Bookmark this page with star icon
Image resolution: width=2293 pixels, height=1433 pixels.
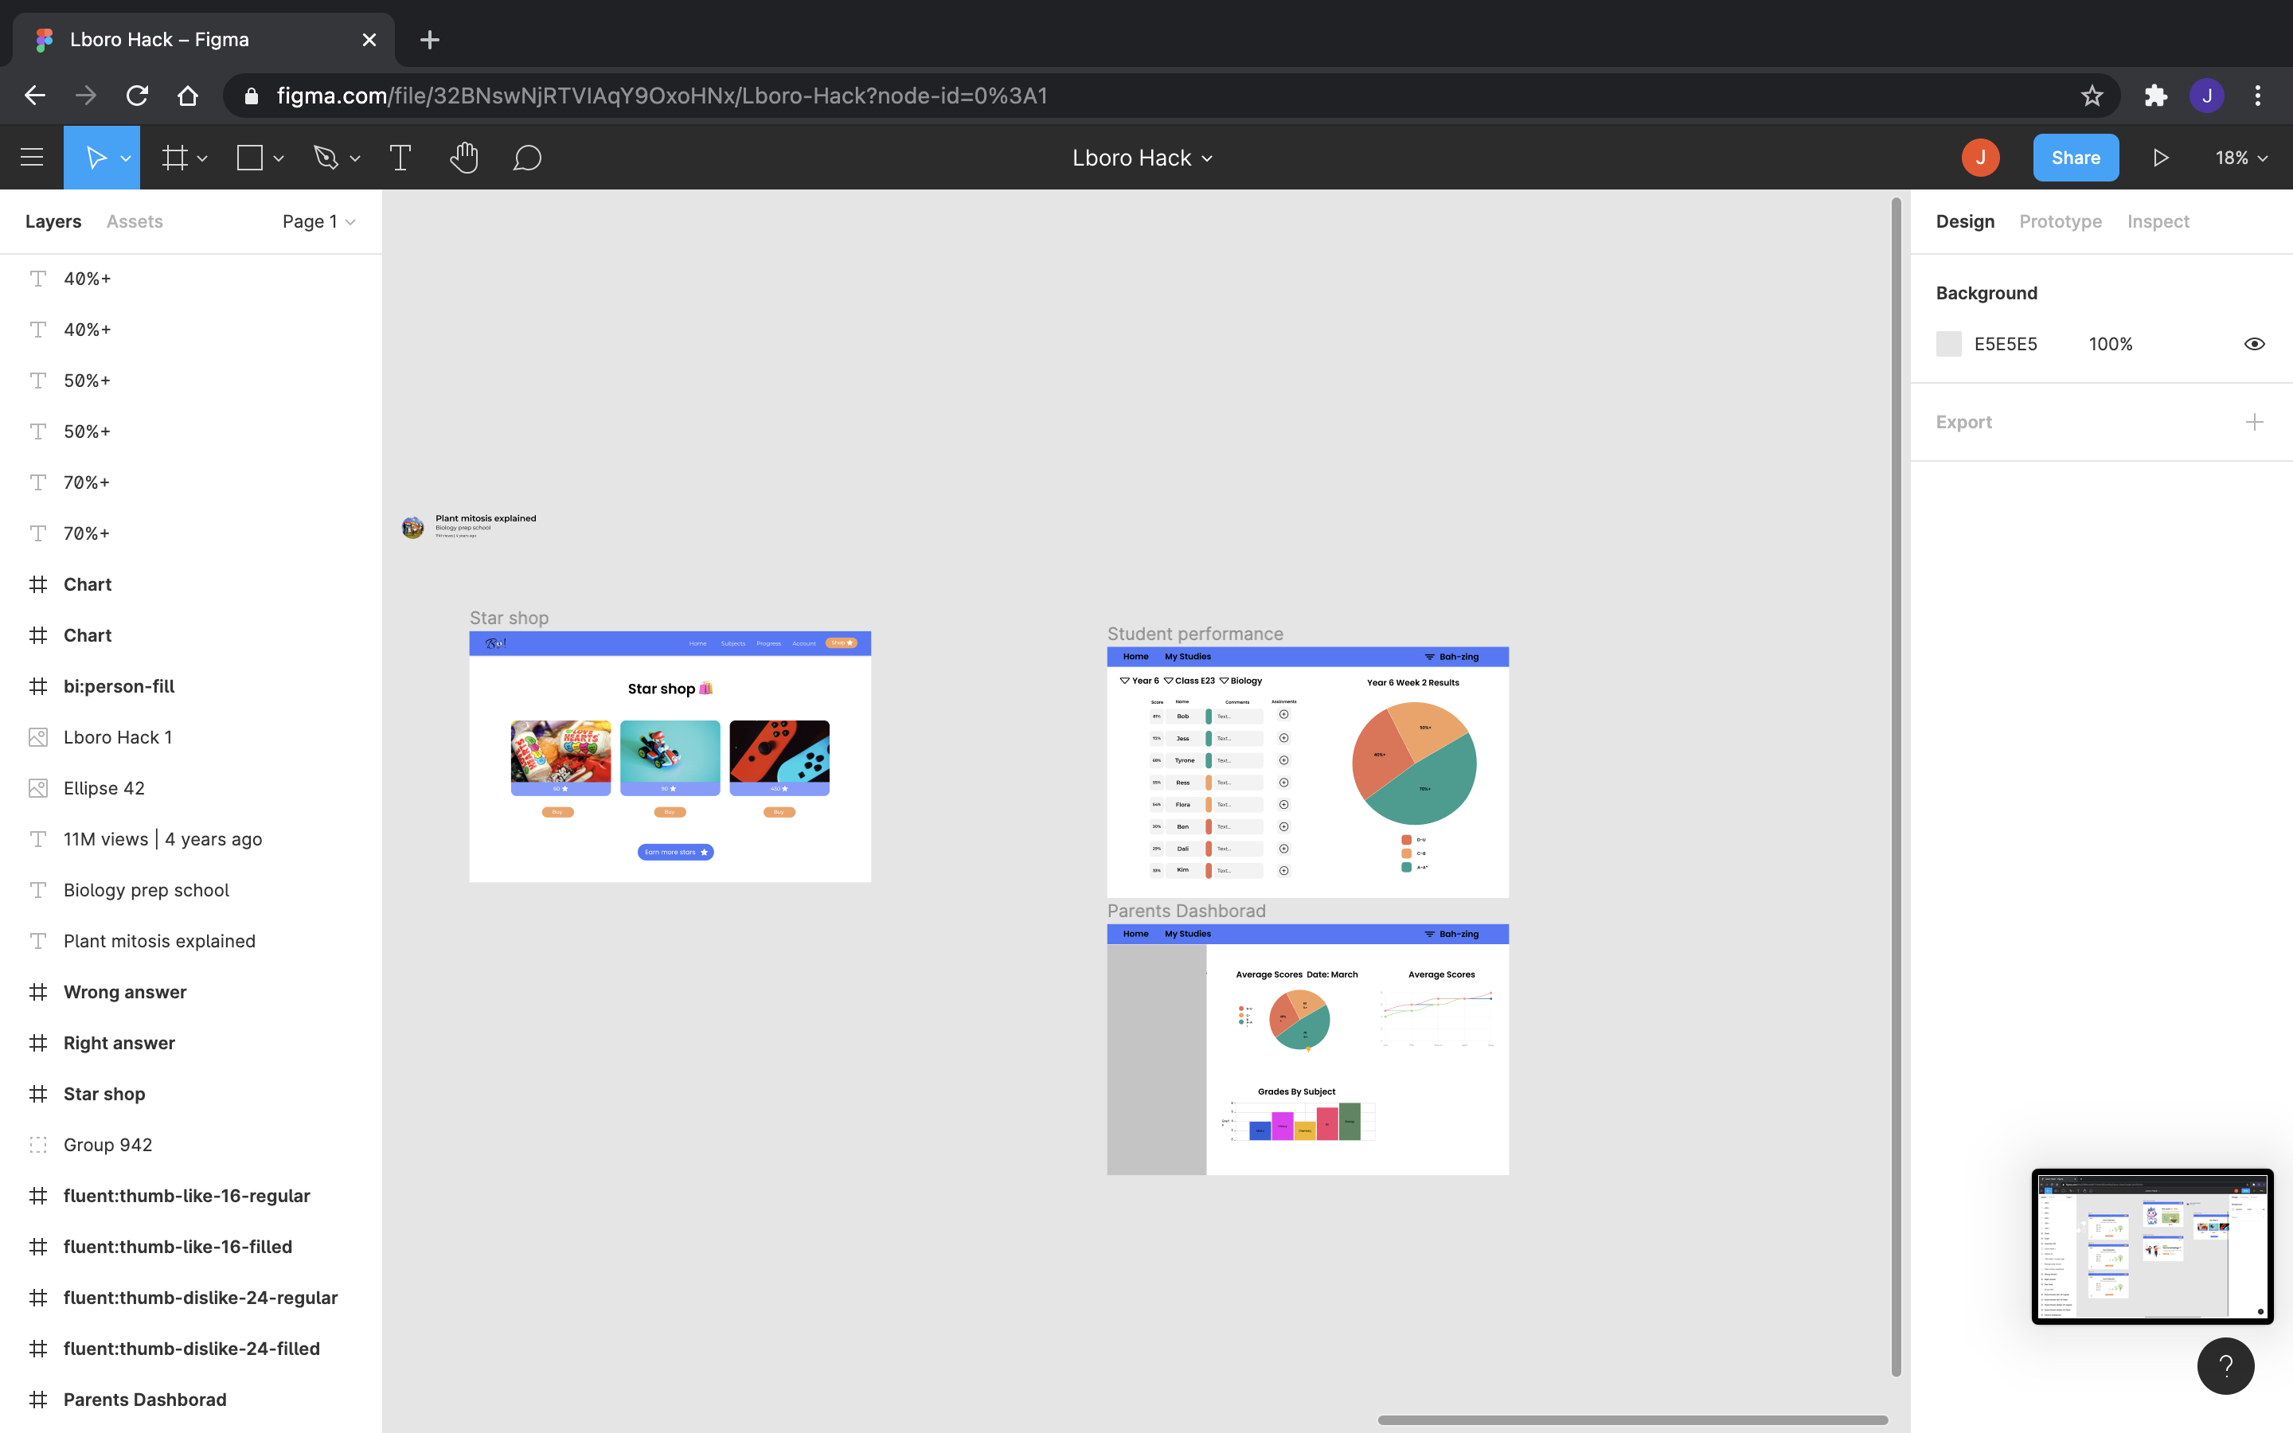(2092, 96)
